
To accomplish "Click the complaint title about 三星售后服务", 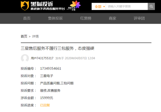I will pyautogui.click(x=57, y=48).
